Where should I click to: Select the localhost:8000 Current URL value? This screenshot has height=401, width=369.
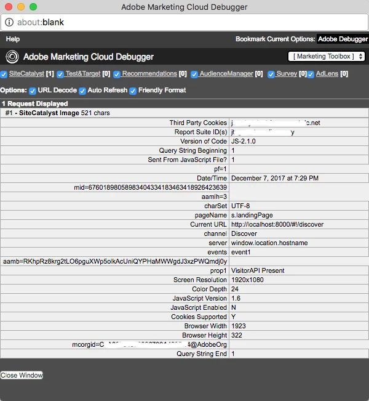[277, 224]
